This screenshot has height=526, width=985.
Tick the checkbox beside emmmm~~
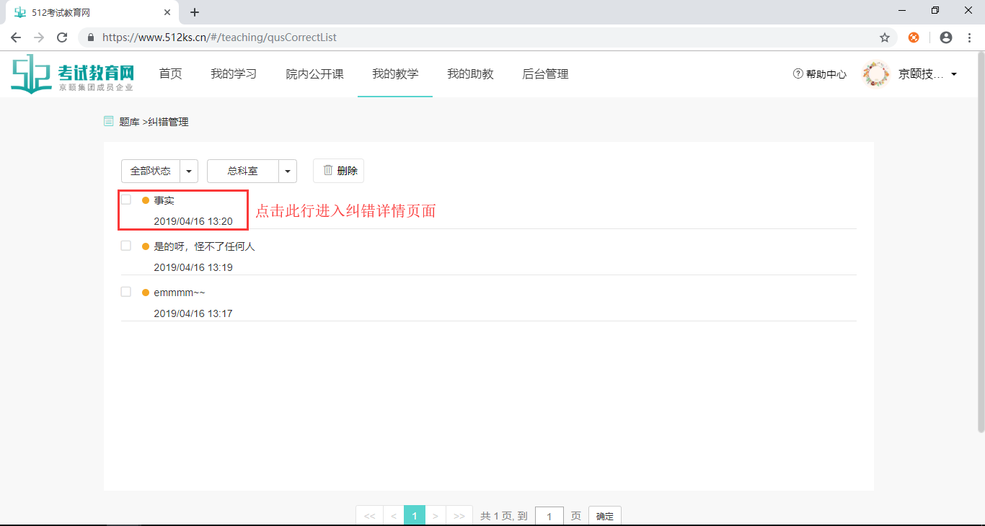(125, 292)
